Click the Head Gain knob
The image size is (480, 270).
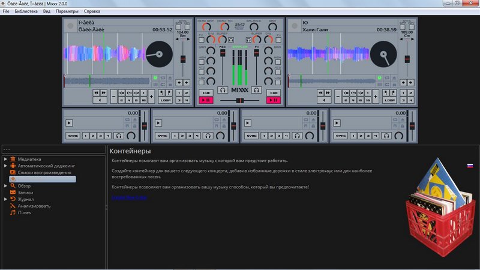point(206,26)
